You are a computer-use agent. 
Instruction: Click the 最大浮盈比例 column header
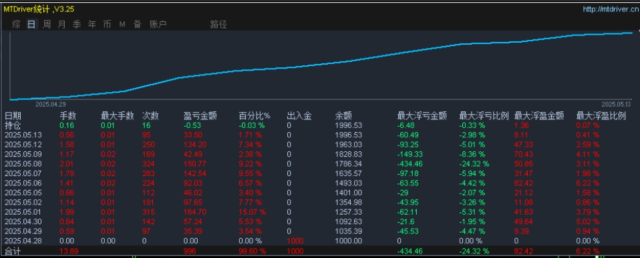coord(601,116)
